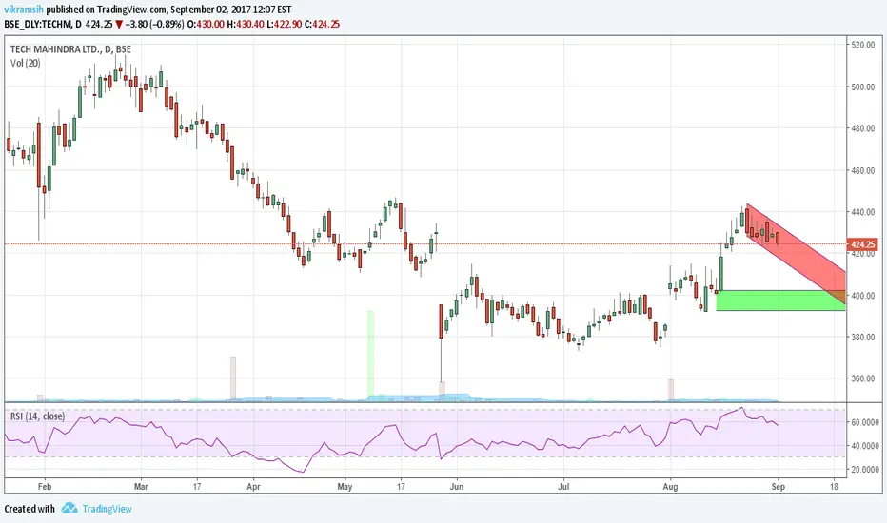Click the May date axis label
The height and width of the screenshot is (523, 887).
[x=345, y=486]
